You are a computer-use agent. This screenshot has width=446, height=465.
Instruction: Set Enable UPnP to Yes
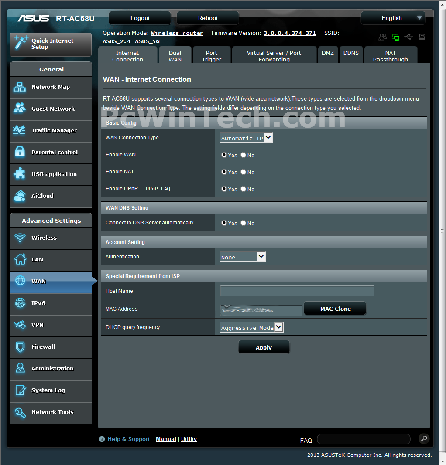tap(224, 189)
